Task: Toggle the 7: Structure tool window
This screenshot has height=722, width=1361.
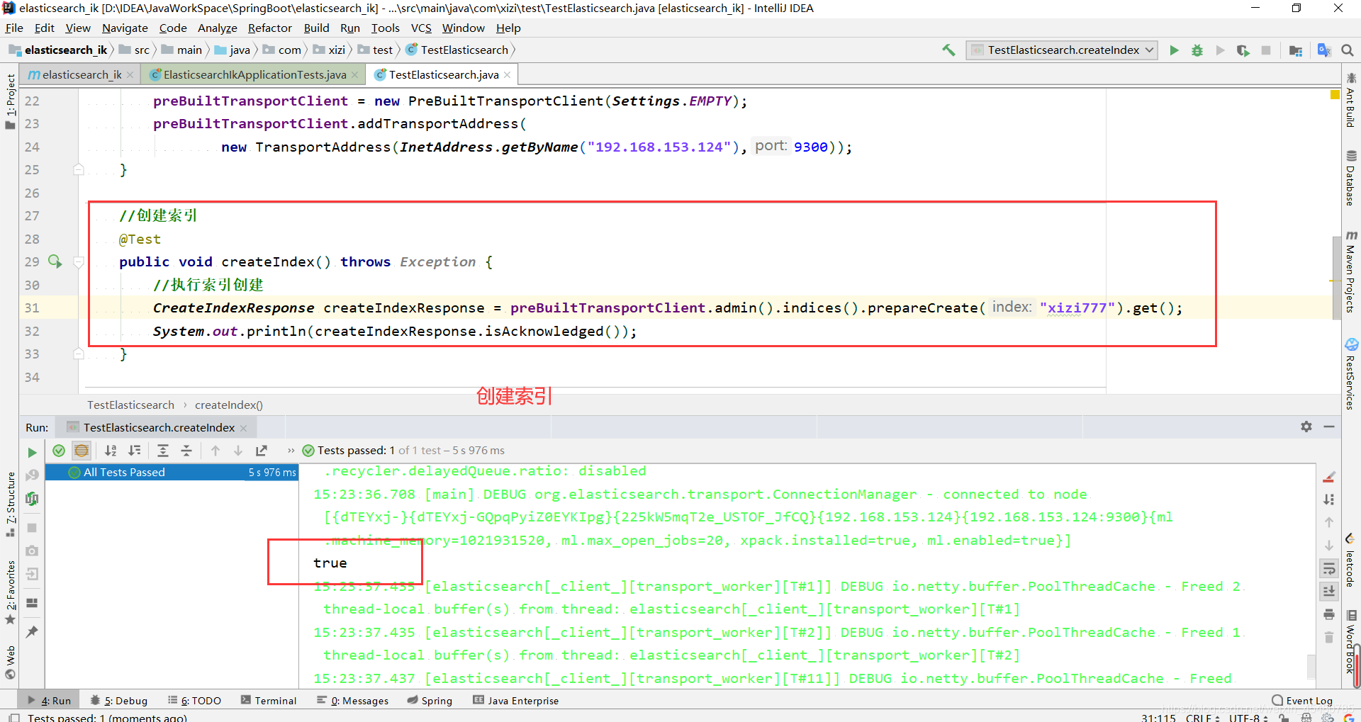Action: (10, 503)
